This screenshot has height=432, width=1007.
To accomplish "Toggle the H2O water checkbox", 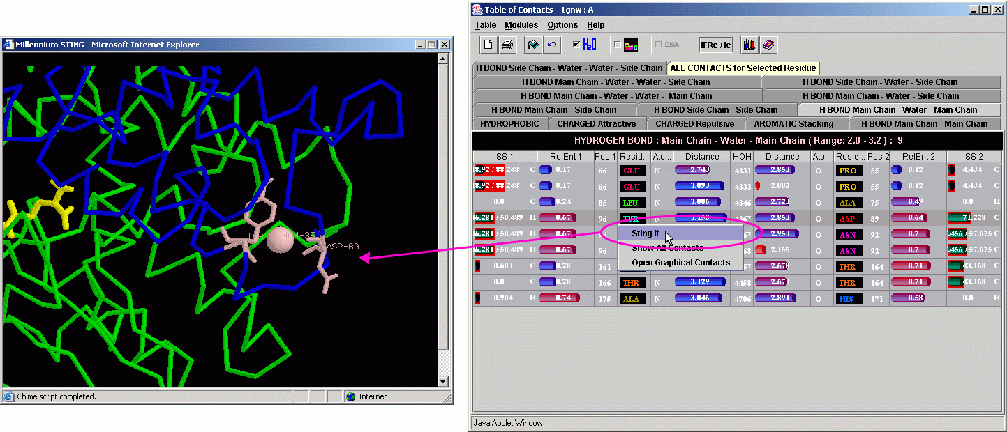I will point(576,45).
